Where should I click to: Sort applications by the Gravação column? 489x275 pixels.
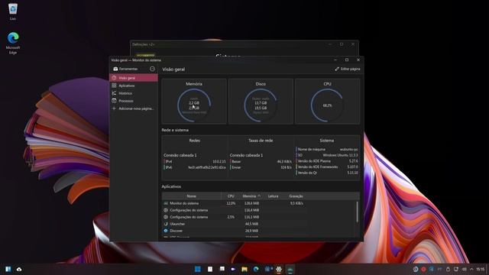click(296, 196)
